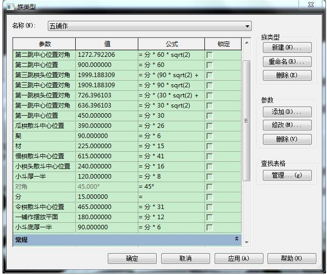
Task: Click the 新建(N)... button
Action: [x=287, y=48]
